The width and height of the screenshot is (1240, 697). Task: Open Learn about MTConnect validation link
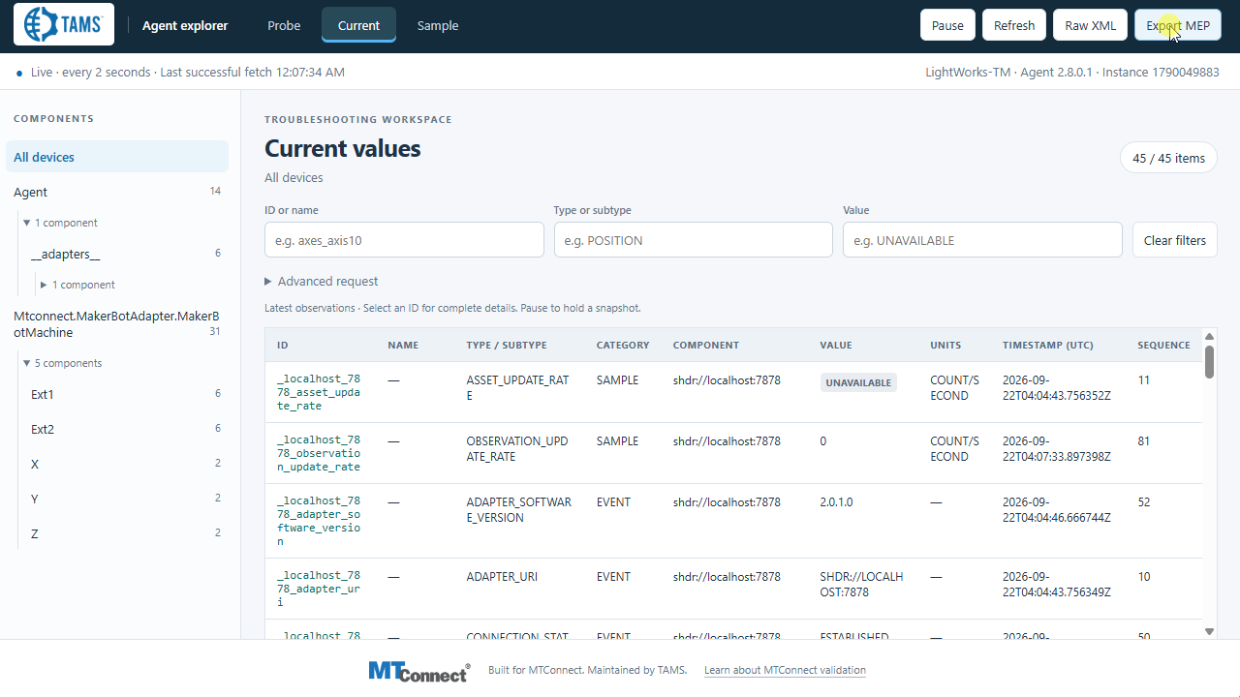785,670
